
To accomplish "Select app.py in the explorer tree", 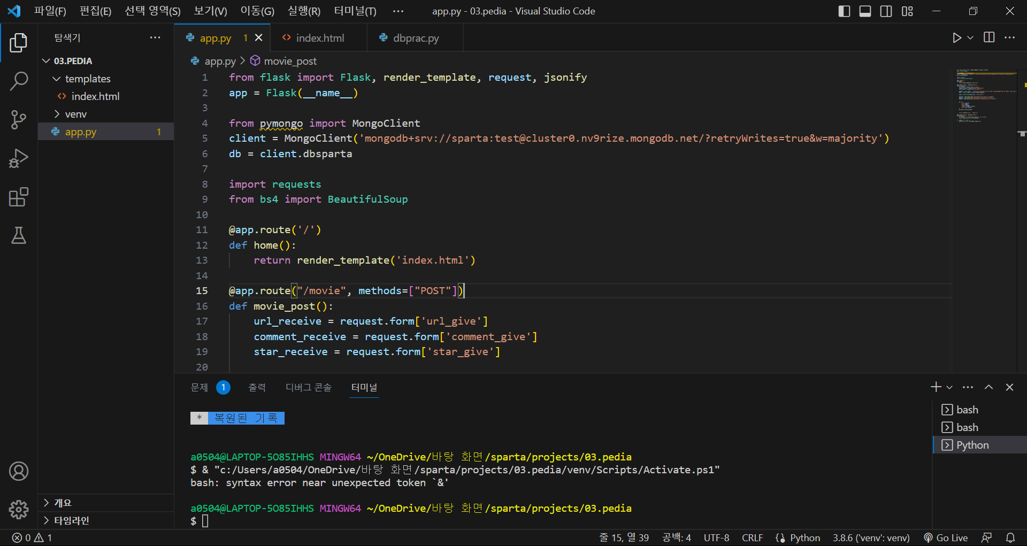I will 106,132.
